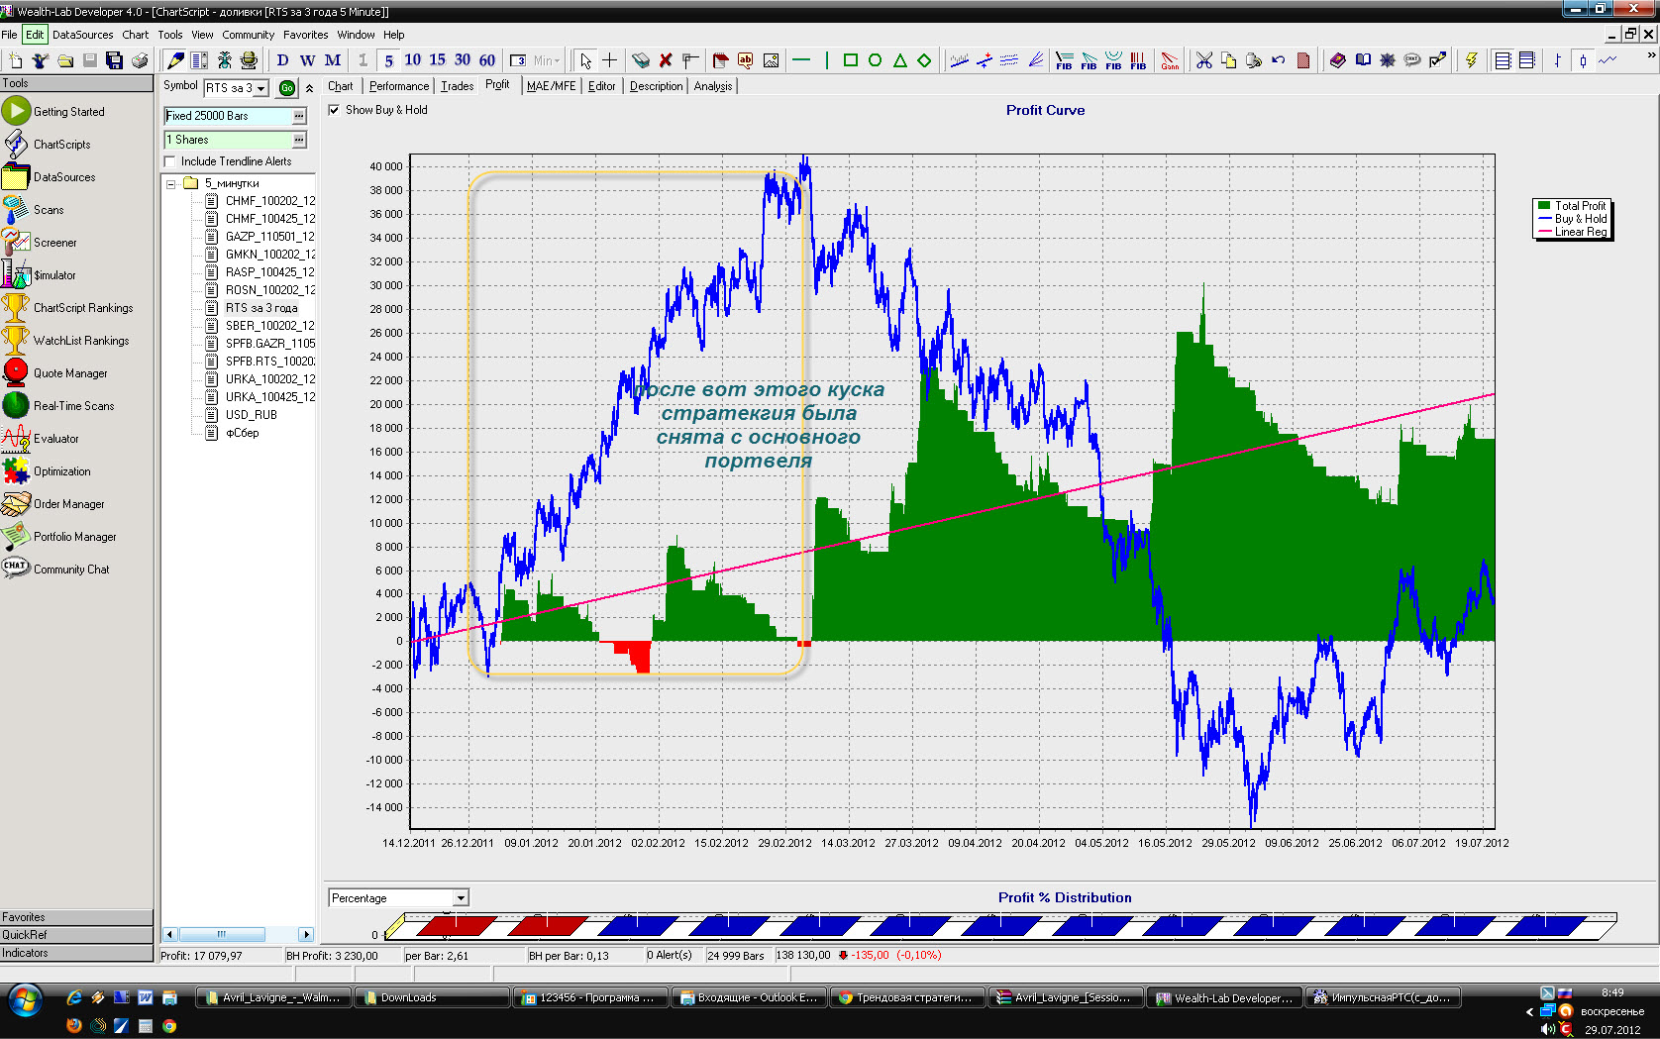Select Daily scale D button
Screen dimensions: 1660x1039
point(282,60)
